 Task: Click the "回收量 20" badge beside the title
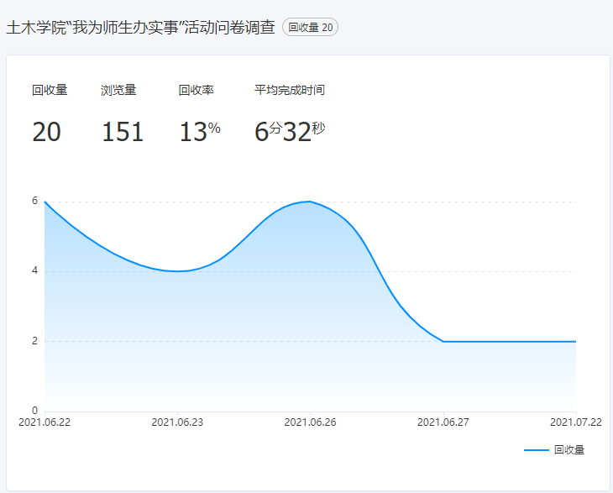(310, 28)
